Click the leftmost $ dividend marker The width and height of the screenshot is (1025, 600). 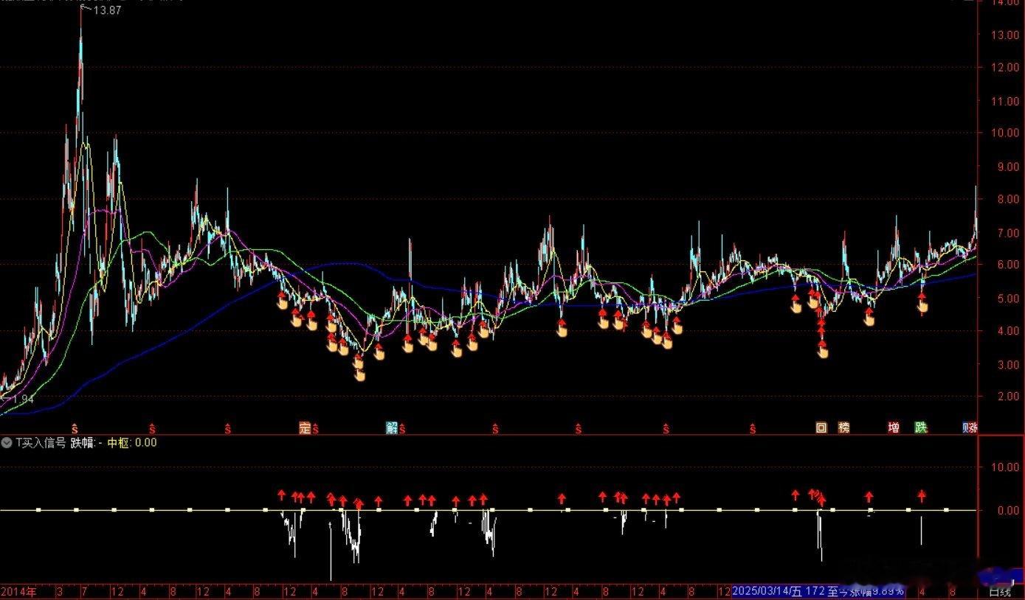click(75, 428)
